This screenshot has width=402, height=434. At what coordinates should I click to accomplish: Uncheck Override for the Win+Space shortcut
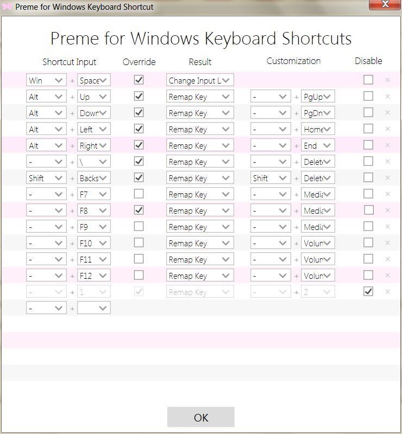[x=137, y=80]
